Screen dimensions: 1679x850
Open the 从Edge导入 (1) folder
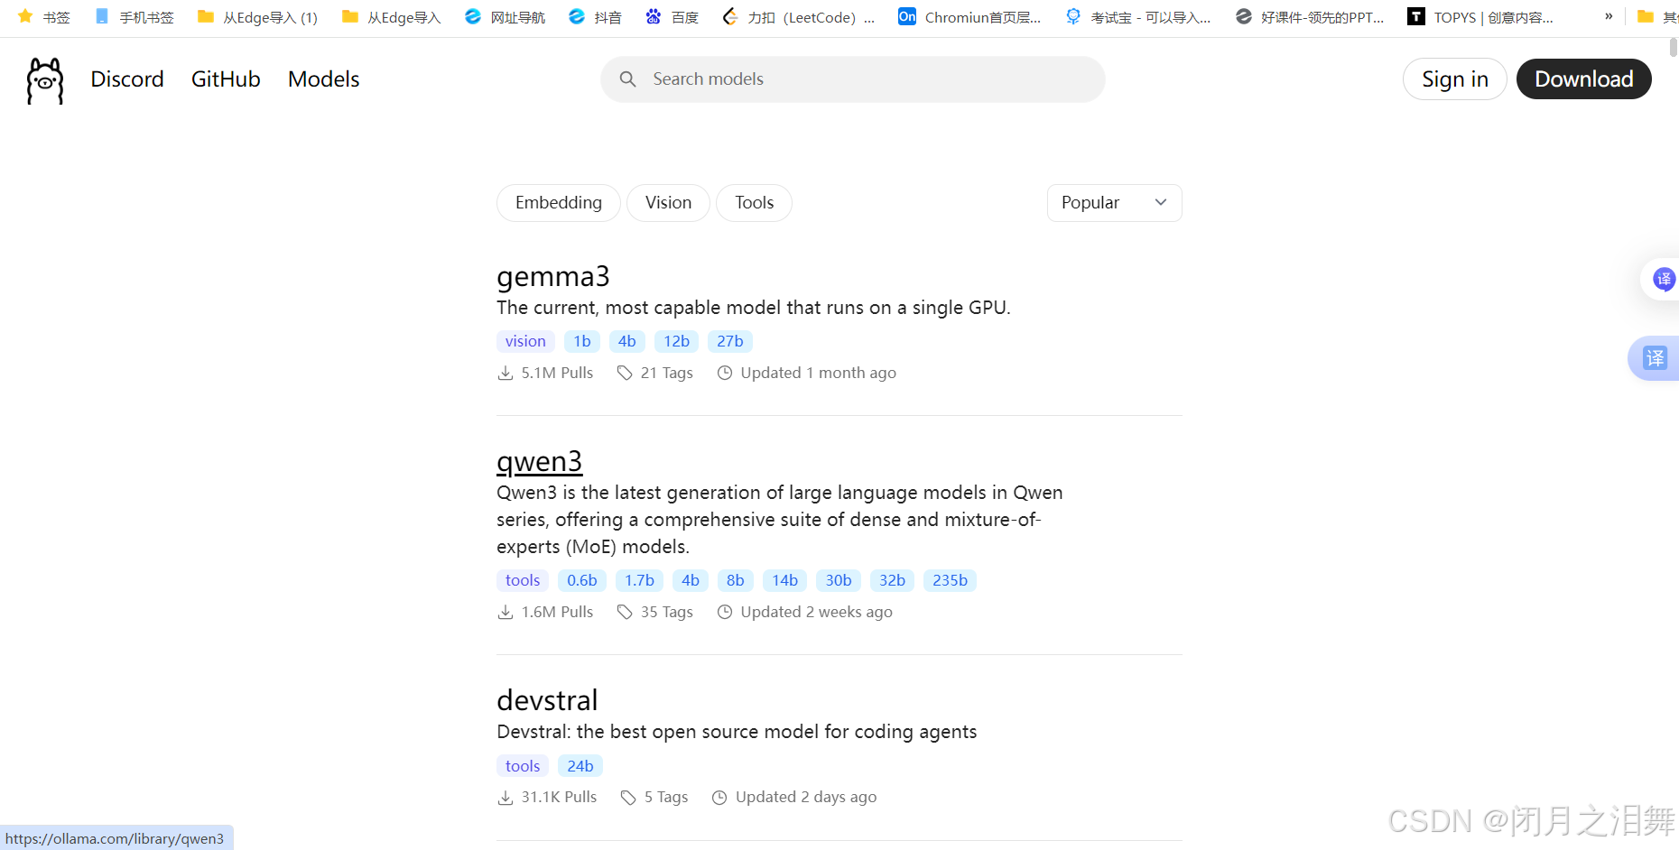tap(257, 17)
